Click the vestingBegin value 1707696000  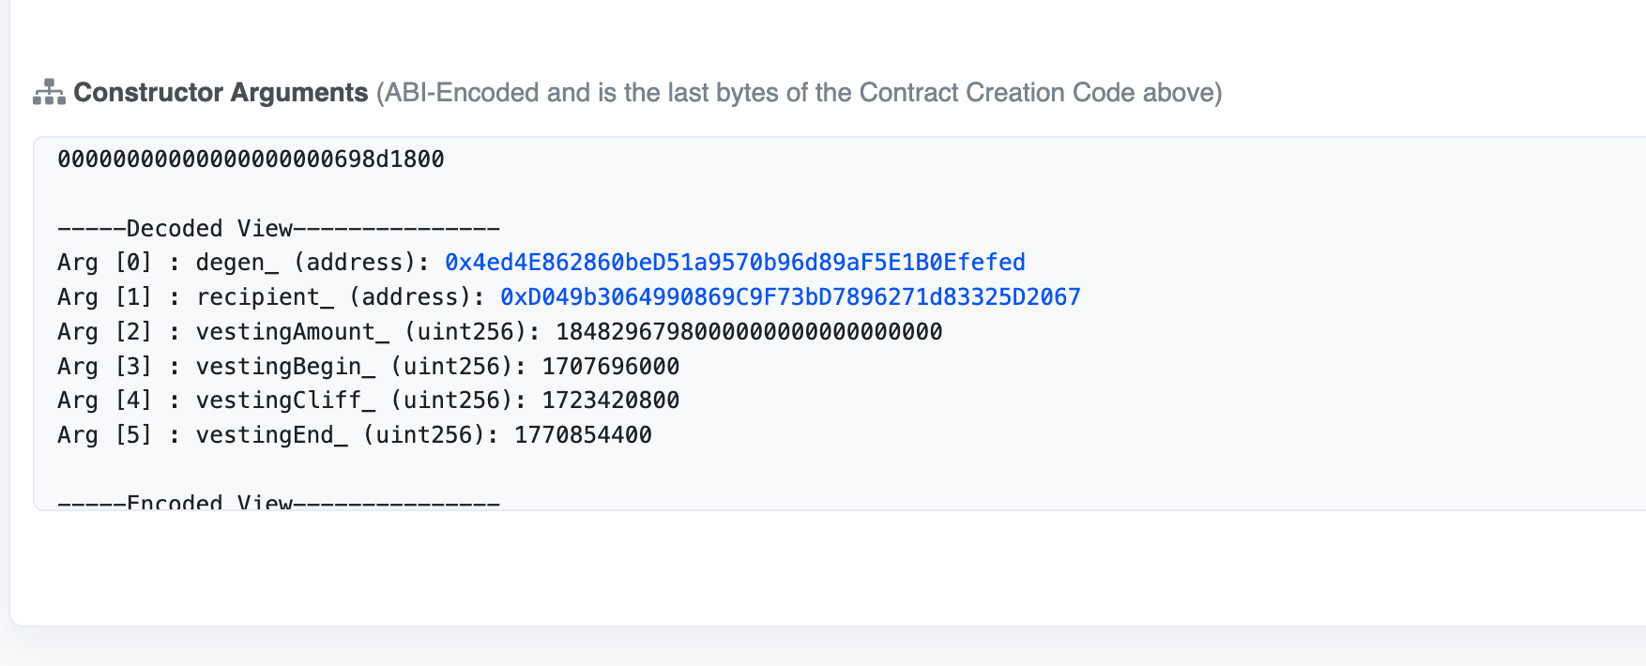[x=611, y=367]
